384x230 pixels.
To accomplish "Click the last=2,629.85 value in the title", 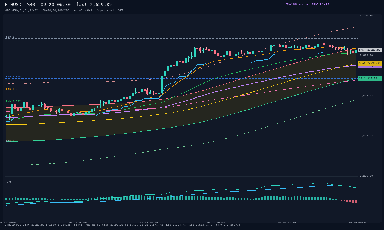I will tap(94, 5).
